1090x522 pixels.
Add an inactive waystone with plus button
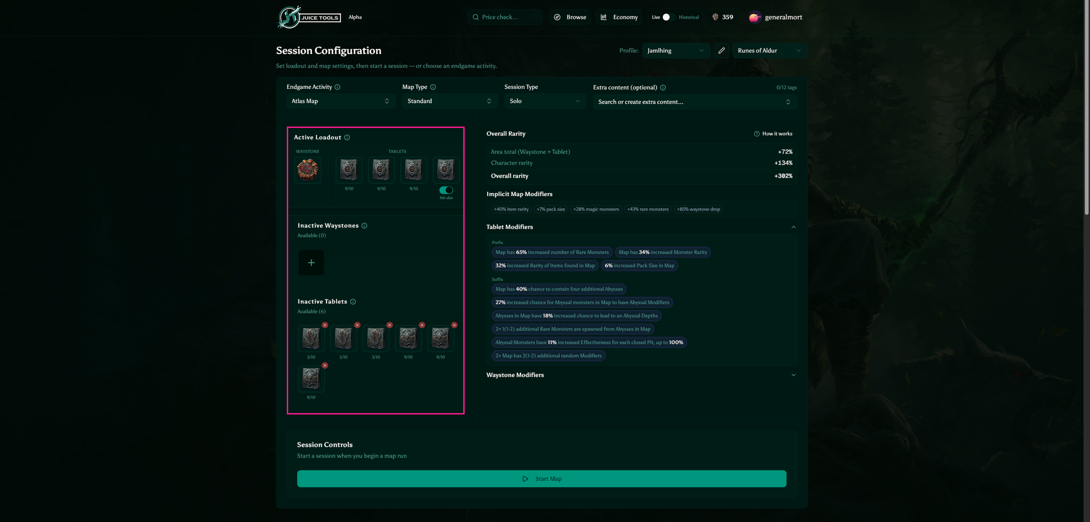[311, 262]
